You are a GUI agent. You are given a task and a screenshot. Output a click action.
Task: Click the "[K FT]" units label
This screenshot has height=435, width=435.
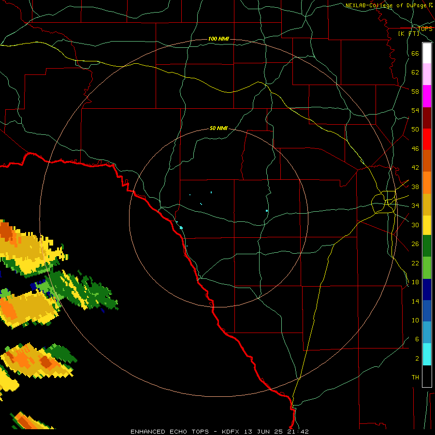coord(408,33)
